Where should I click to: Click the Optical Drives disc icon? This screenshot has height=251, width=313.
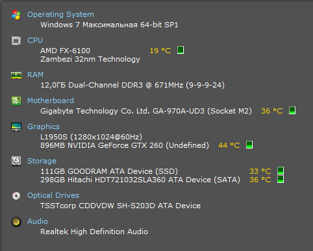tap(16, 196)
